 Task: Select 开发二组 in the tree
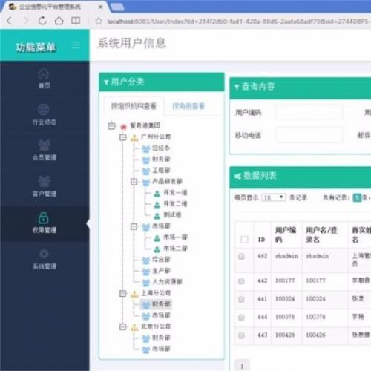tap(175, 204)
